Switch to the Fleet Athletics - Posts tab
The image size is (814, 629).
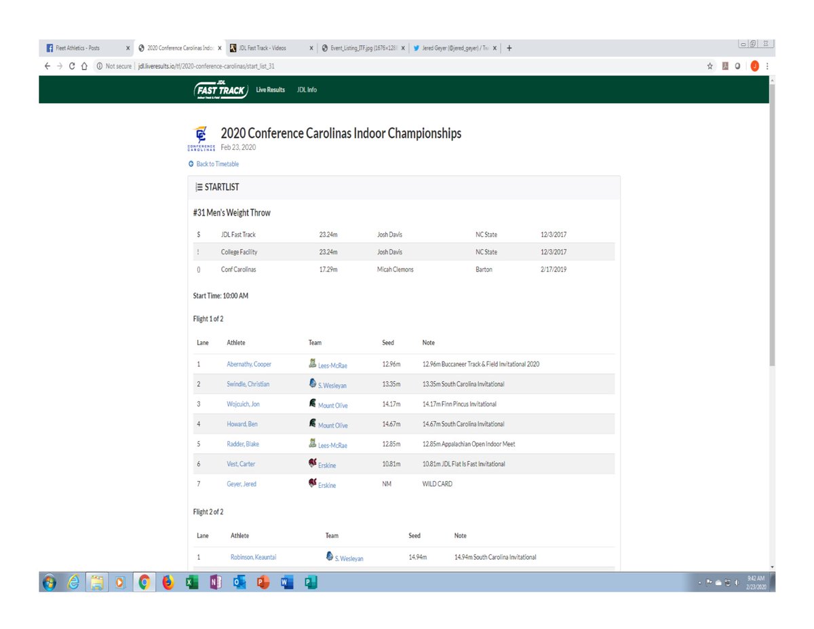click(86, 48)
